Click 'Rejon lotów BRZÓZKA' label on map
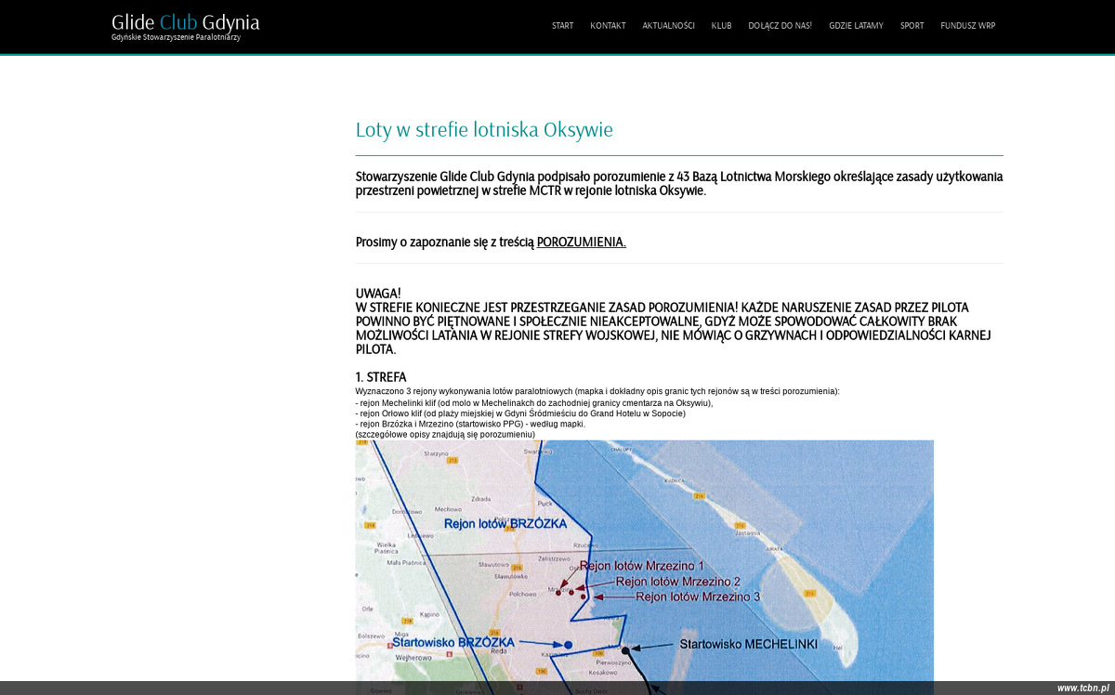Screen dimensions: 1115x695 tap(505, 524)
